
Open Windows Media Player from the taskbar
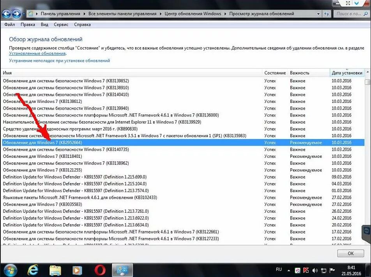77,270
